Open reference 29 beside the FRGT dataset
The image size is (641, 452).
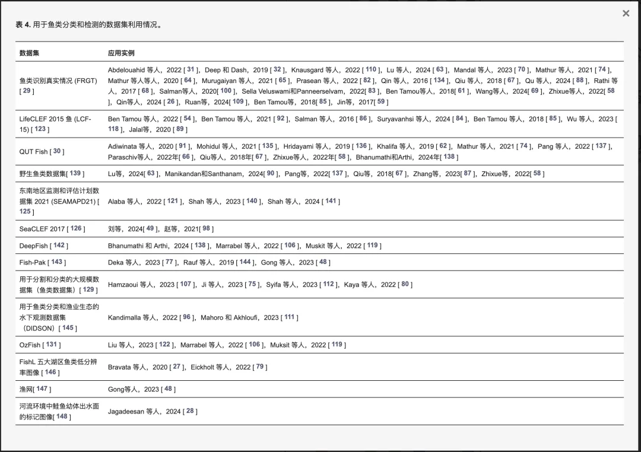point(27,91)
